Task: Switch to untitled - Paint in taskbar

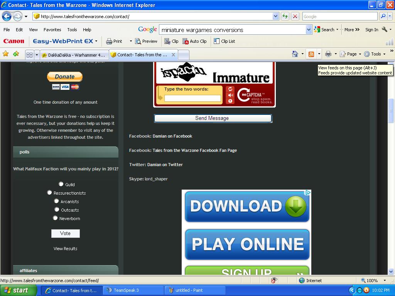Action: tap(195, 290)
